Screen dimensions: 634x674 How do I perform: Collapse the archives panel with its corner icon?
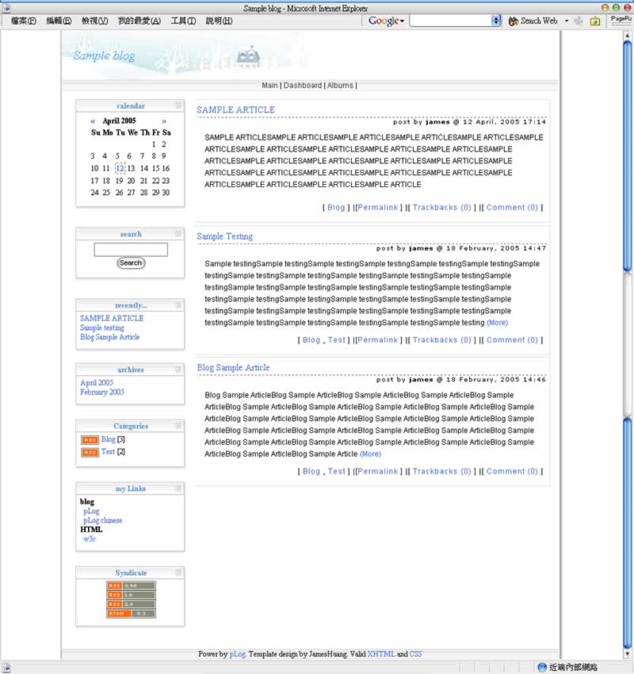178,370
